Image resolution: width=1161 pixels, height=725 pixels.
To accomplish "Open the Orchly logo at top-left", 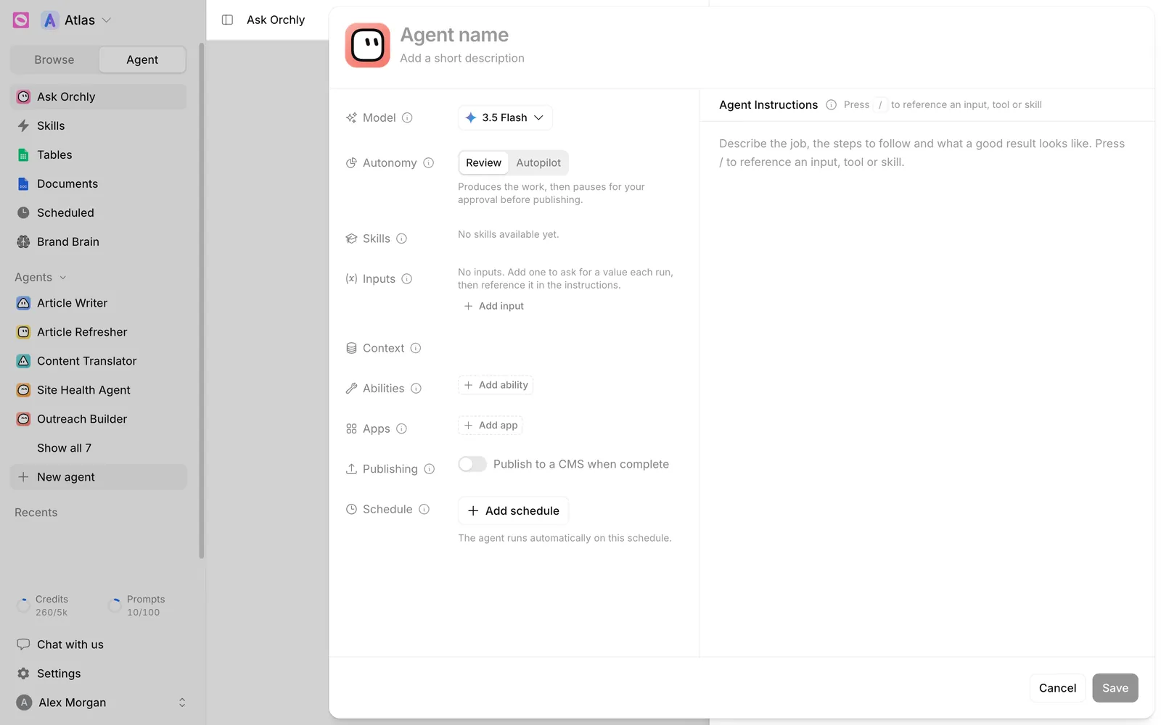I will click(21, 20).
